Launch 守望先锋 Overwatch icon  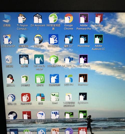38,39
